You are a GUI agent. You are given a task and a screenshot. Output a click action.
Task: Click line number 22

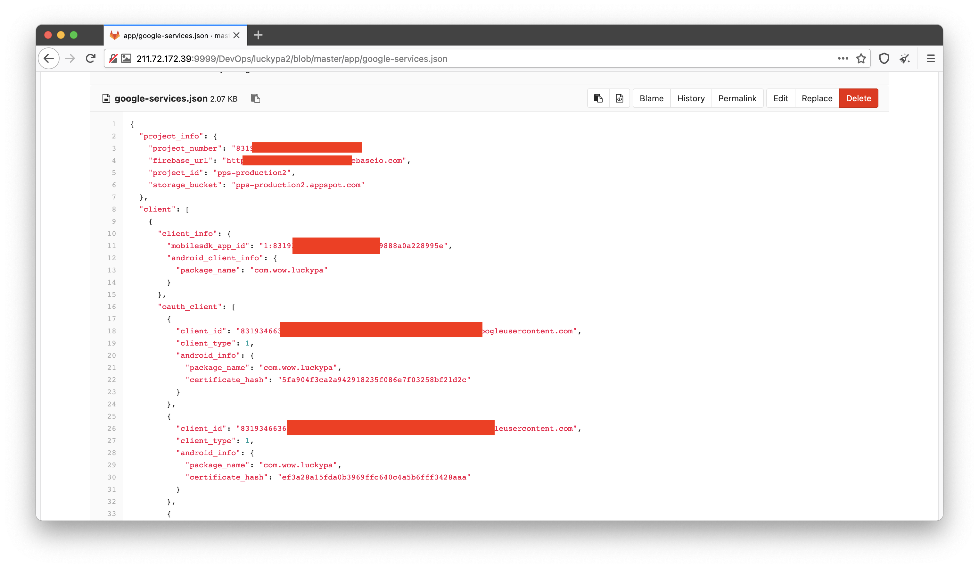pos(111,380)
